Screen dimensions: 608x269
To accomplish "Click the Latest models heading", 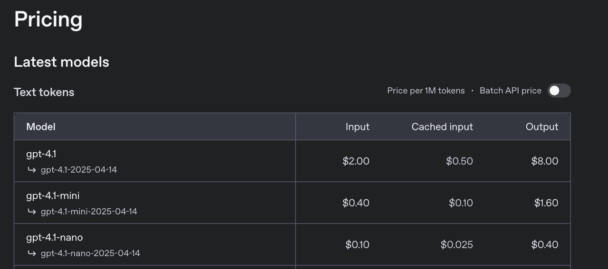I will [x=62, y=62].
